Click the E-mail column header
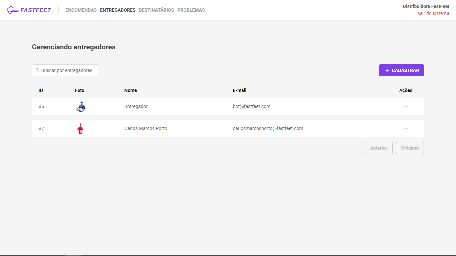 coord(240,90)
